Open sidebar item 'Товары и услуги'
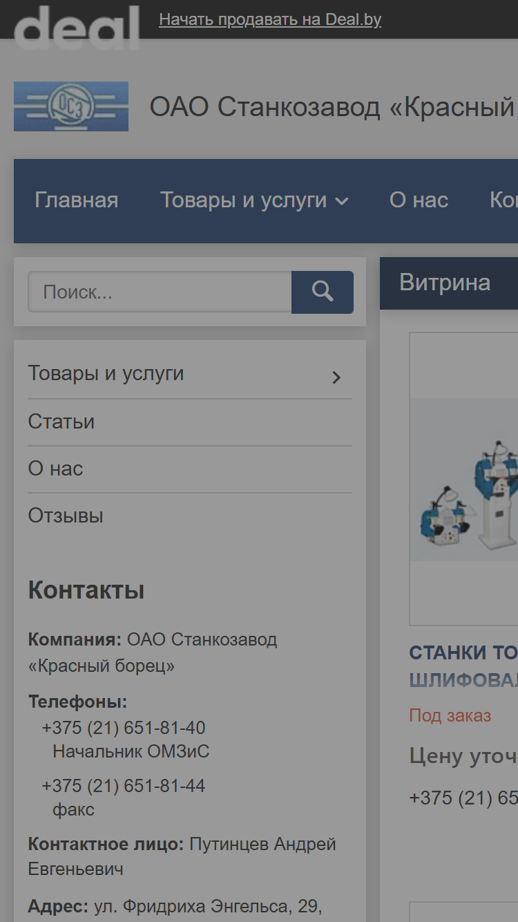This screenshot has height=922, width=518. pyautogui.click(x=106, y=373)
